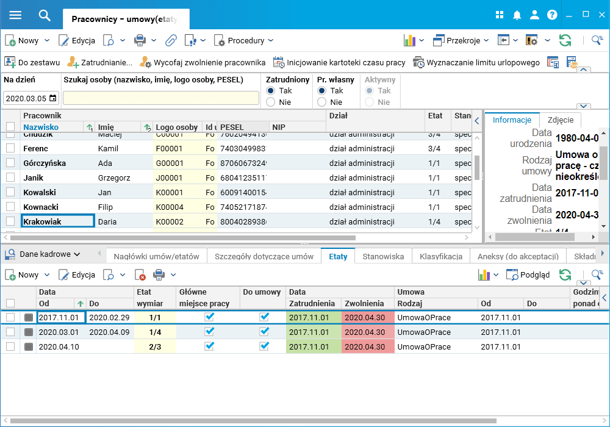610x427 pixels.
Task: Click the green refresh icon in top toolbar
Action: pos(565,41)
